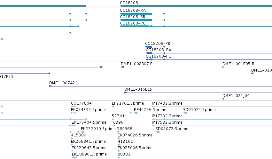Click the EK108961.5prime arrow glyph

(x=74, y=157)
